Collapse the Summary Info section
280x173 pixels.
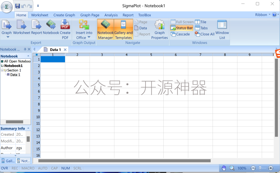coord(28,128)
